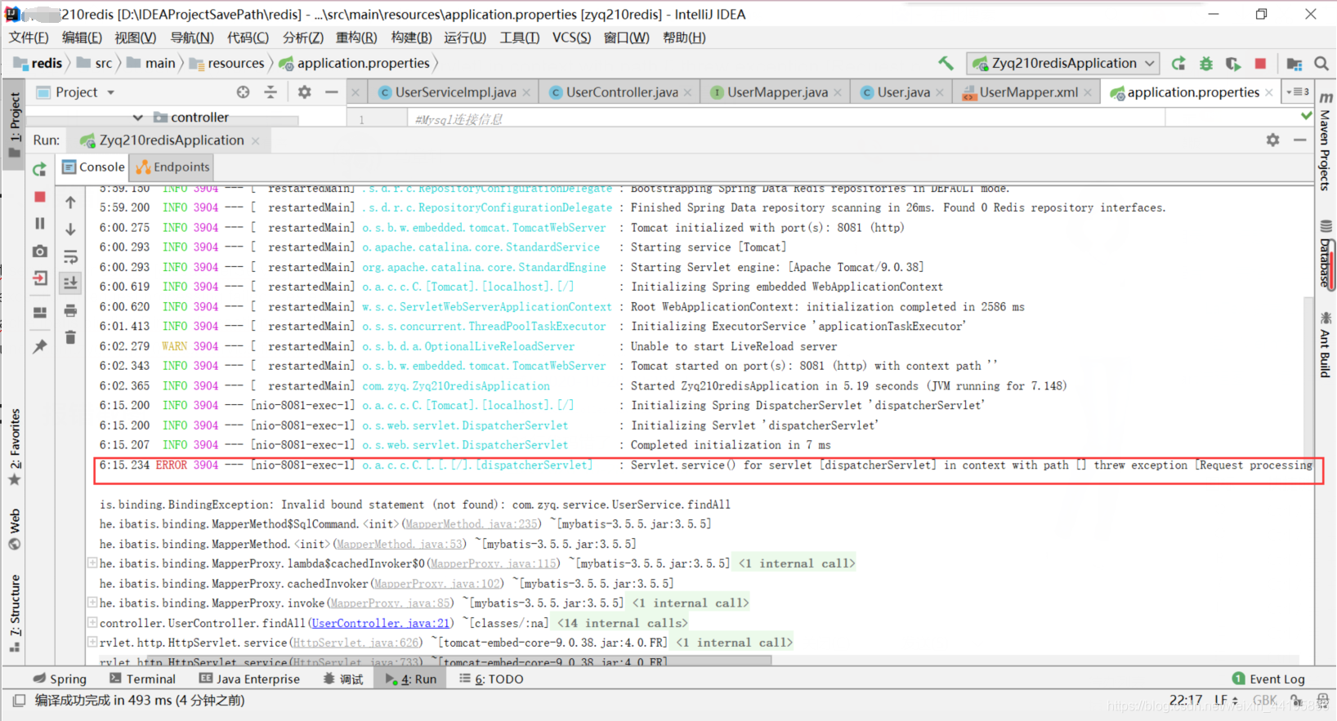Open the 运行(U) menu
This screenshot has width=1337, height=721.
(x=465, y=38)
